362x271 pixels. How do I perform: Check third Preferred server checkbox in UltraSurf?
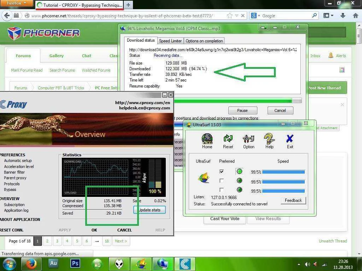(222, 190)
